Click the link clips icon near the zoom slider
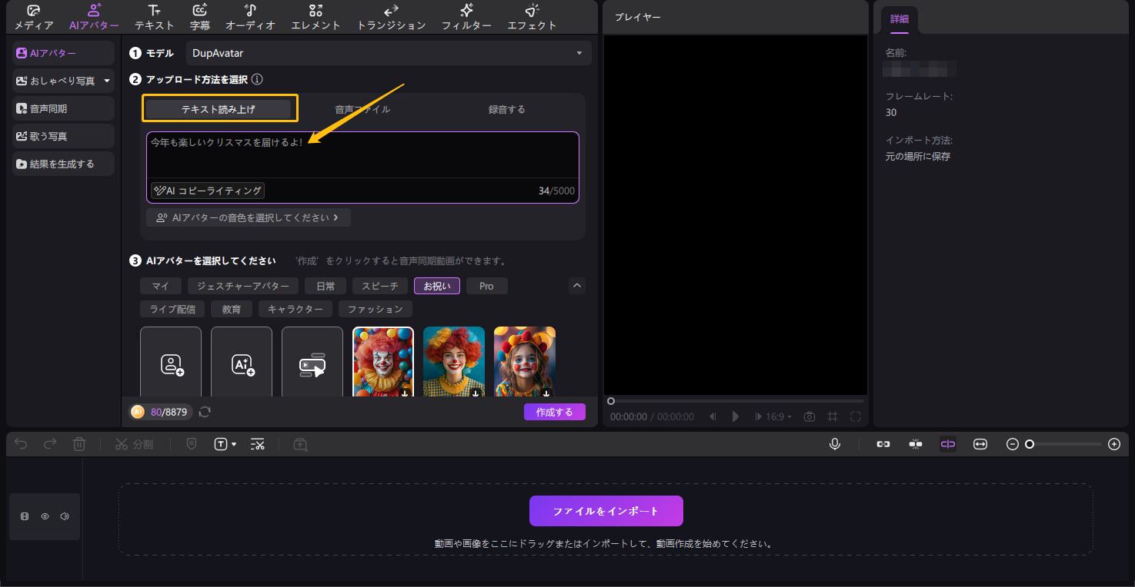 click(x=883, y=444)
